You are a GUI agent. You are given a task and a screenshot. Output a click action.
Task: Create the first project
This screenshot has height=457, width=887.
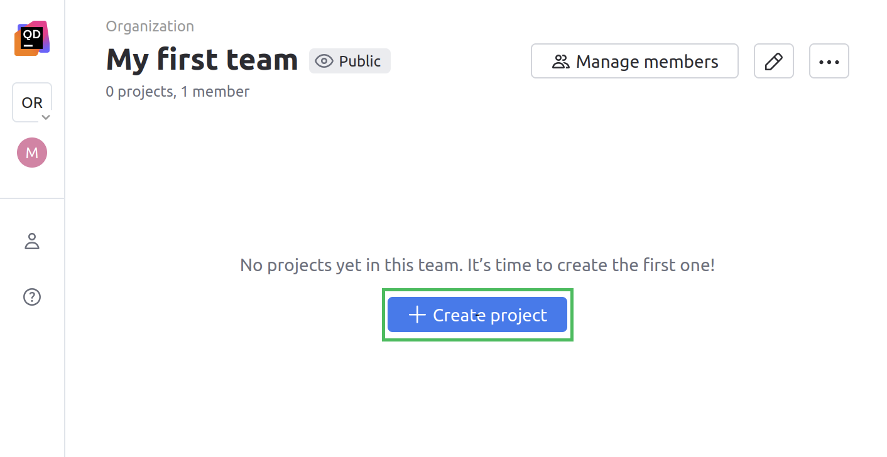(477, 315)
